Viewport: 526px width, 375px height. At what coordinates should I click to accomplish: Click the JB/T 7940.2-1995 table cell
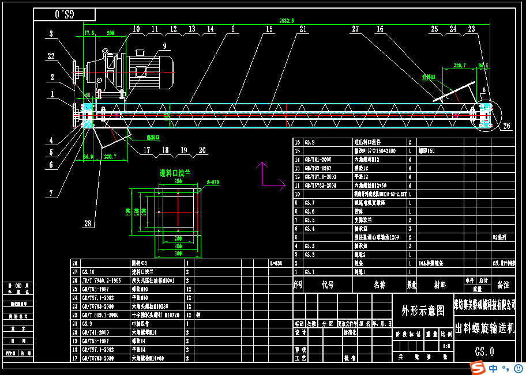pos(102,281)
